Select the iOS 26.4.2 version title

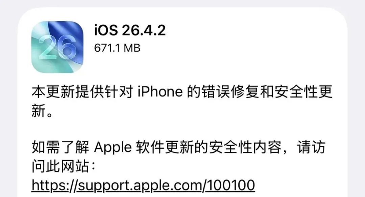click(130, 30)
